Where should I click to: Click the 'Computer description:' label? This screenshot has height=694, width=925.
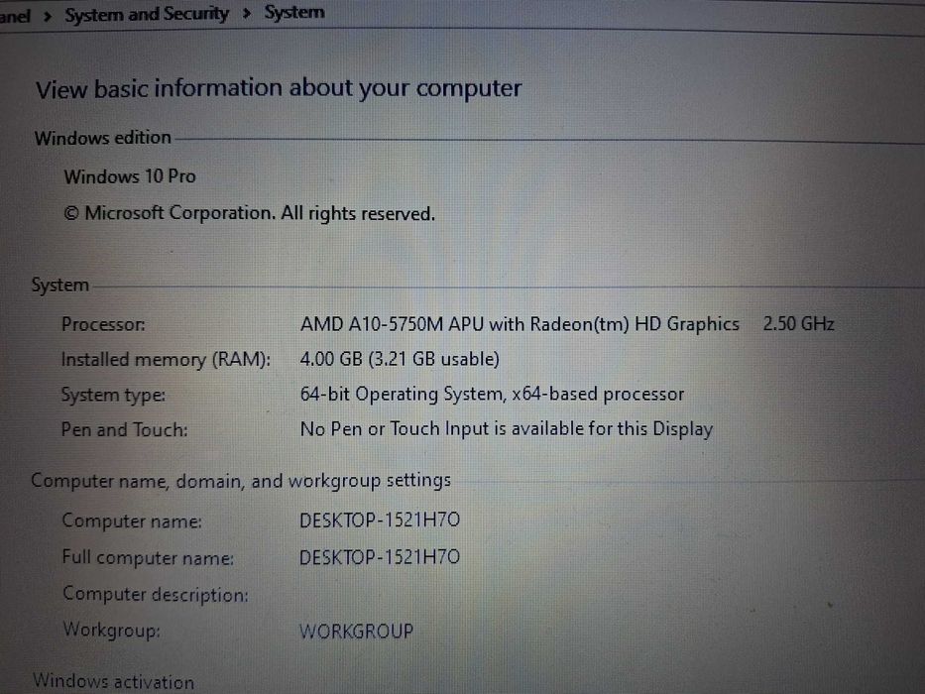click(156, 594)
